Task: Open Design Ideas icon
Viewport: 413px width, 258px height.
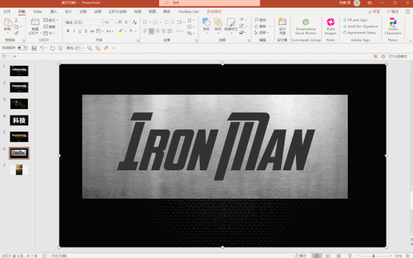Action: coord(282,22)
